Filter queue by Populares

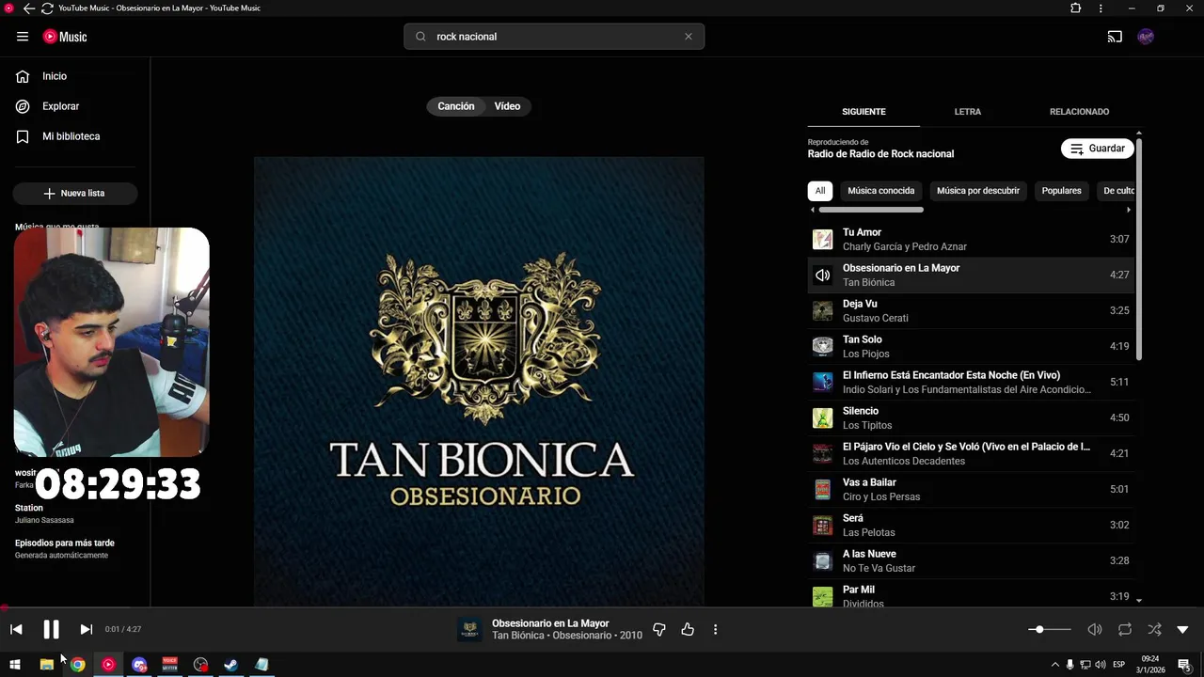click(1061, 191)
